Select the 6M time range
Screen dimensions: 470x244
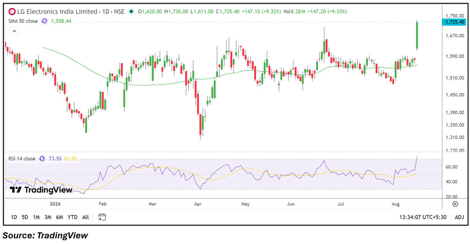[59, 217]
